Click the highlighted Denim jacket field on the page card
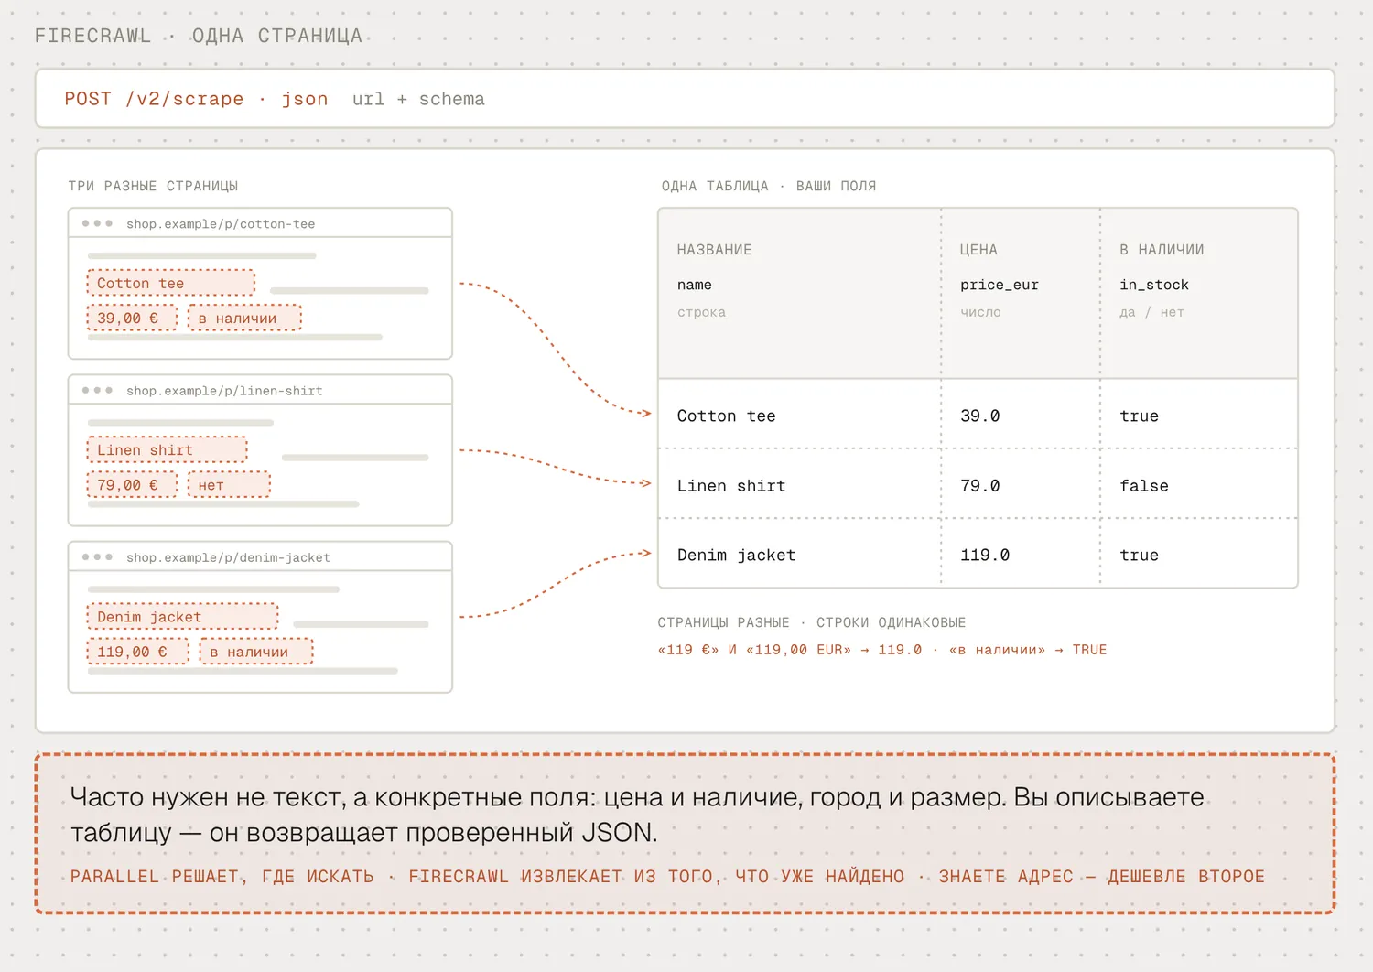This screenshot has width=1373, height=972. tap(182, 616)
